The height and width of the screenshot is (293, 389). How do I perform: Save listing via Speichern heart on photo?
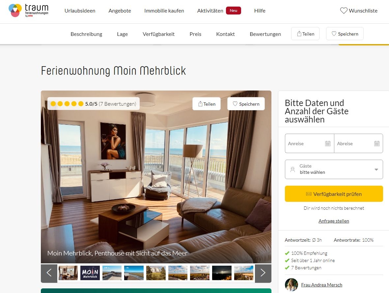click(246, 104)
